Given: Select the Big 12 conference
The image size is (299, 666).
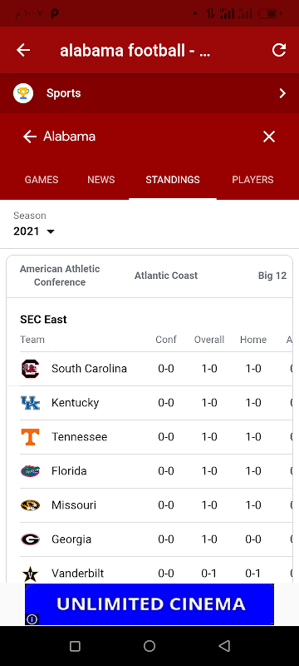Looking at the screenshot, I should tap(272, 276).
